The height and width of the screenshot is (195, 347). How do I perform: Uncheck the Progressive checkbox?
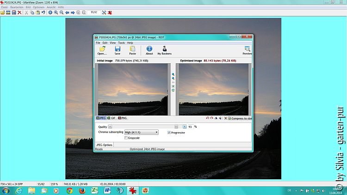click(169, 133)
